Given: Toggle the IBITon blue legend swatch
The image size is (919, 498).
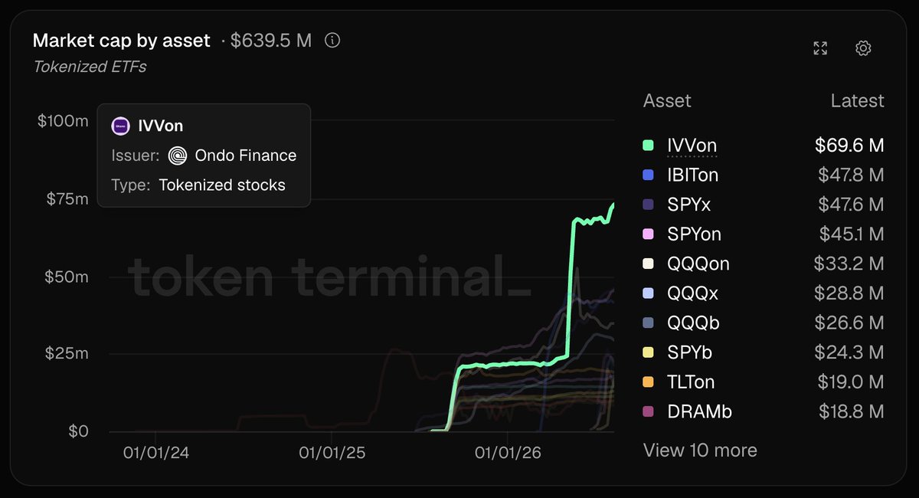Looking at the screenshot, I should click(x=649, y=175).
